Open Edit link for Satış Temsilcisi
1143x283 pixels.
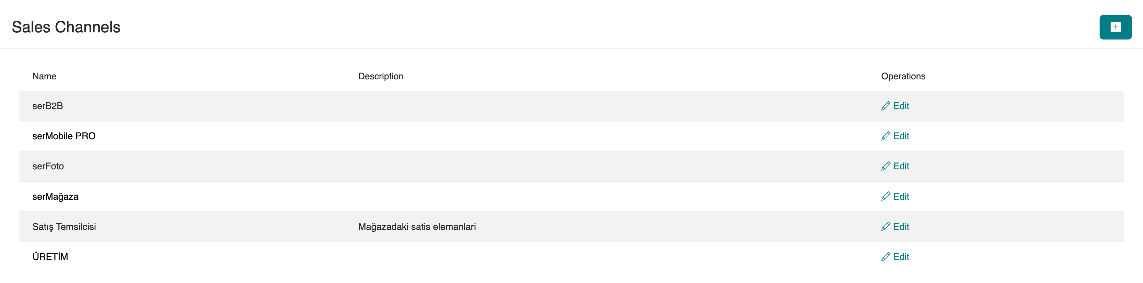[901, 227]
